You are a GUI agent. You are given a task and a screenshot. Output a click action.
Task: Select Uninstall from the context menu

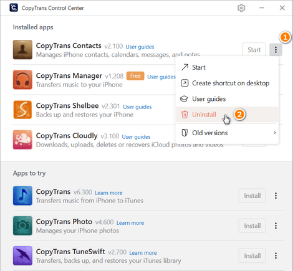click(x=227, y=115)
